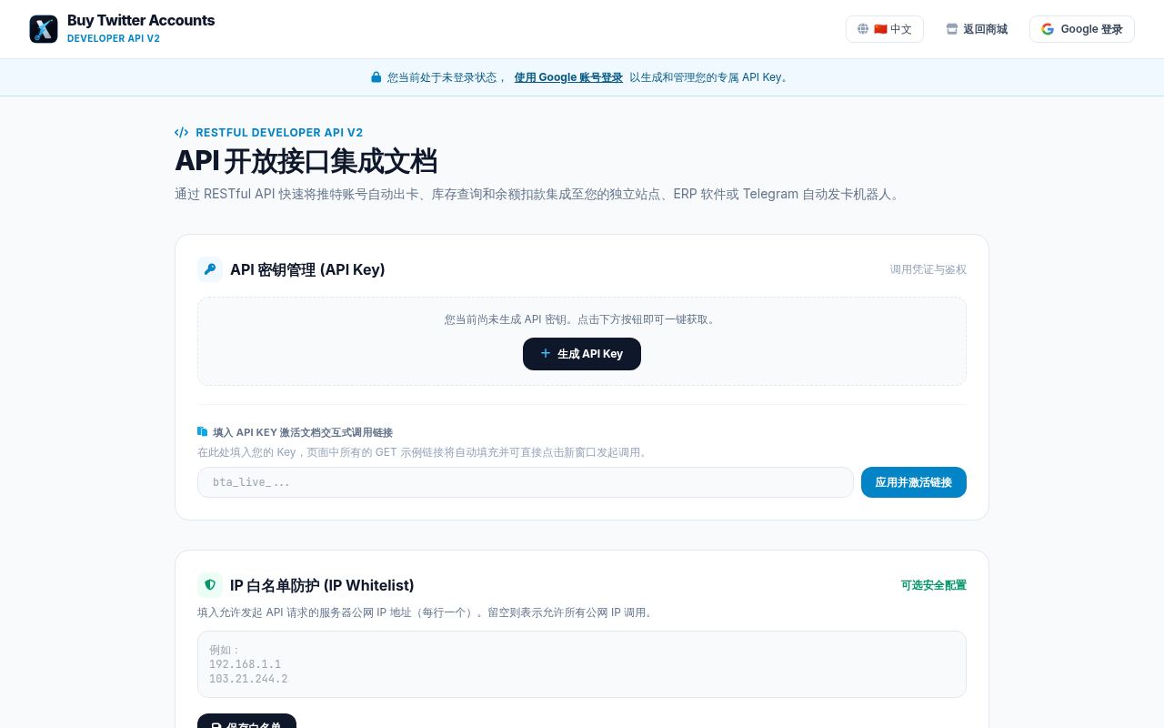Click the IP 白名单防护 (IP Whitelist) heading
The width and height of the screenshot is (1164, 728).
pyautogui.click(x=322, y=585)
